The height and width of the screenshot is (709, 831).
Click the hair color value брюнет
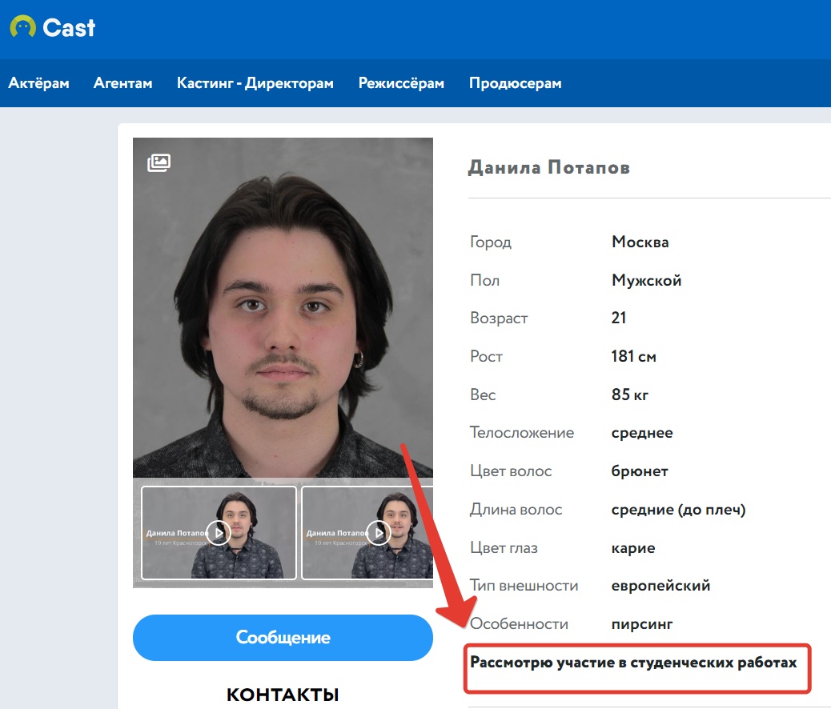tap(640, 471)
